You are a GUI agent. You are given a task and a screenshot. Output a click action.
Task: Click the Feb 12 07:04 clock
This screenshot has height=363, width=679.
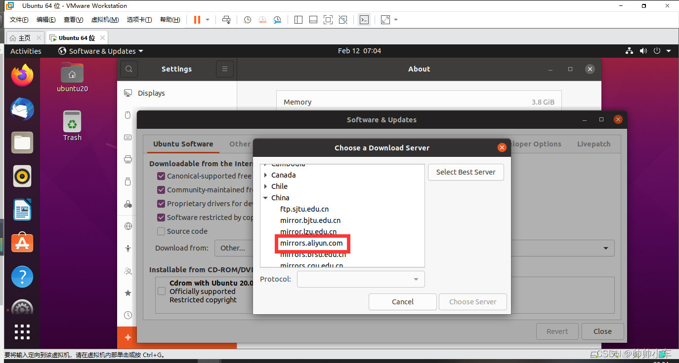click(359, 51)
